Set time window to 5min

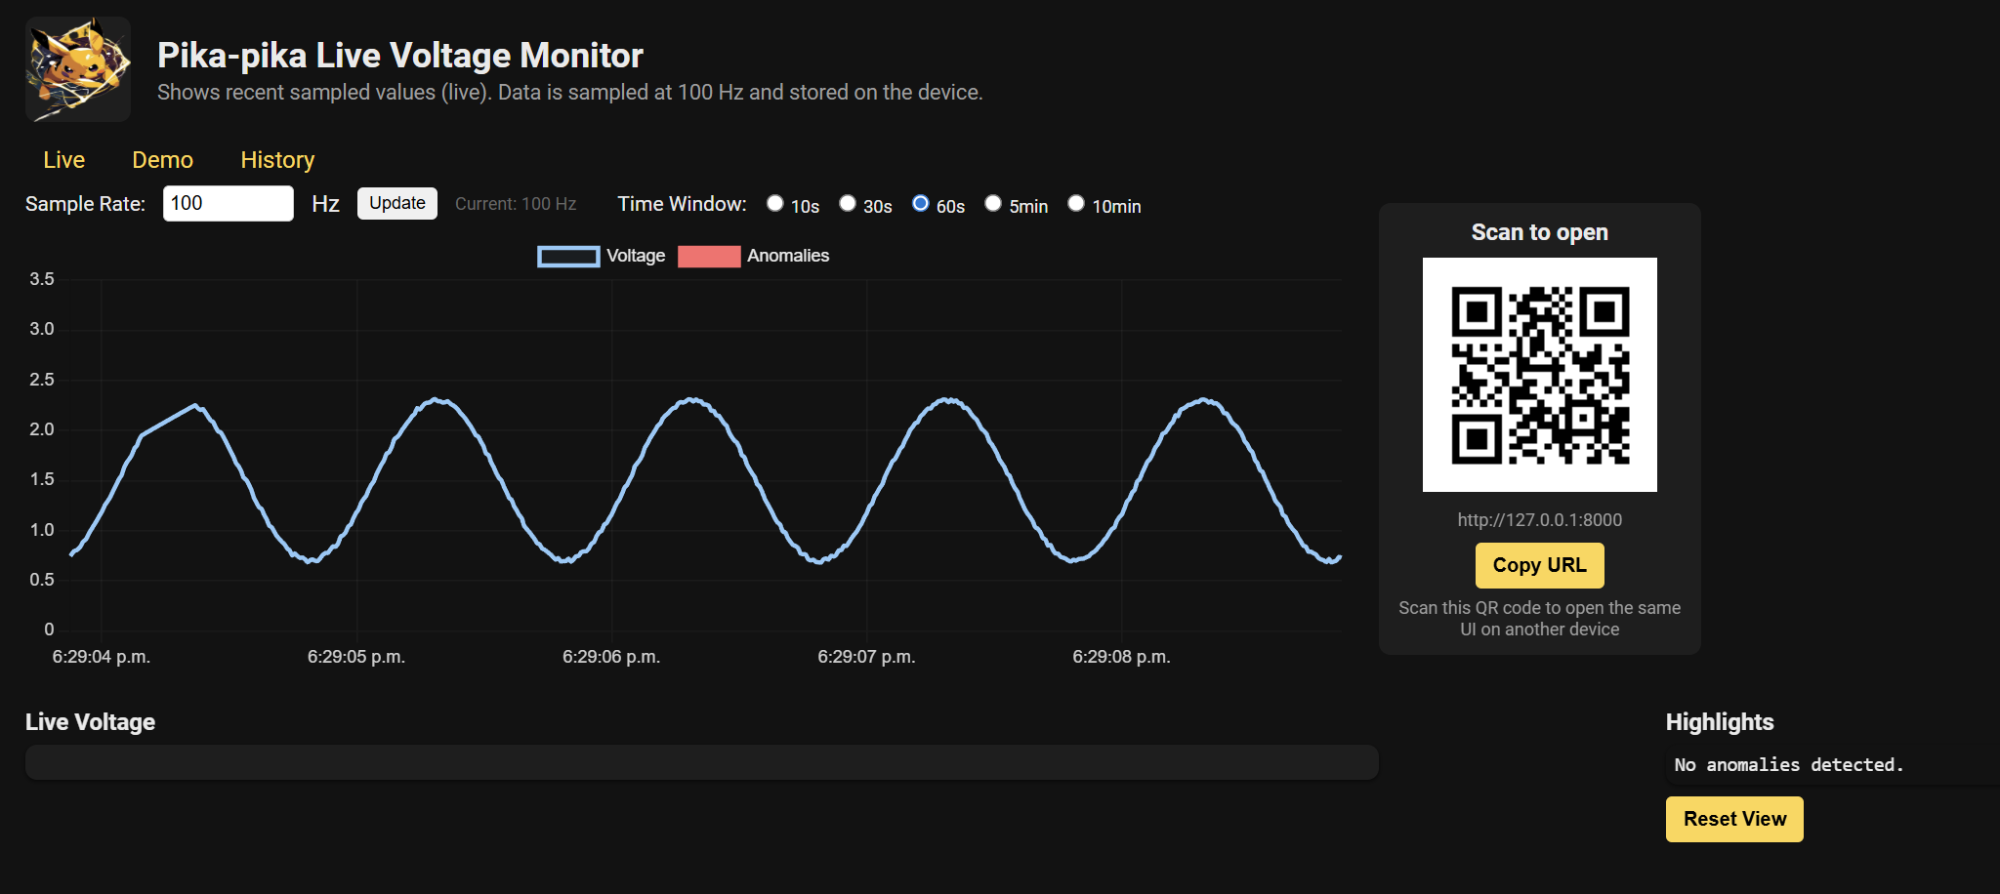[x=993, y=203]
